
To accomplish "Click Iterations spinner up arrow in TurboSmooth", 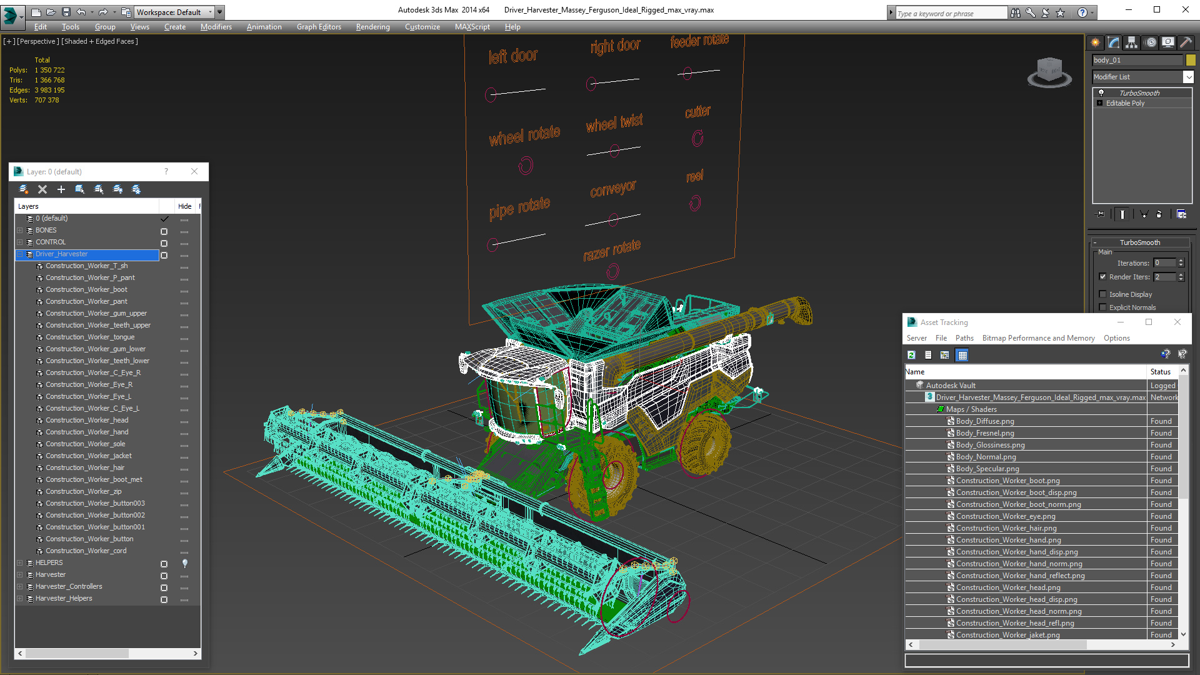I will pos(1181,261).
